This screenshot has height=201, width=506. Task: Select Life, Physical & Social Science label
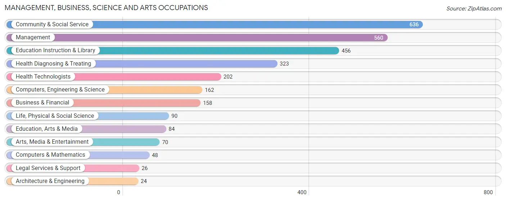[x=55, y=116]
